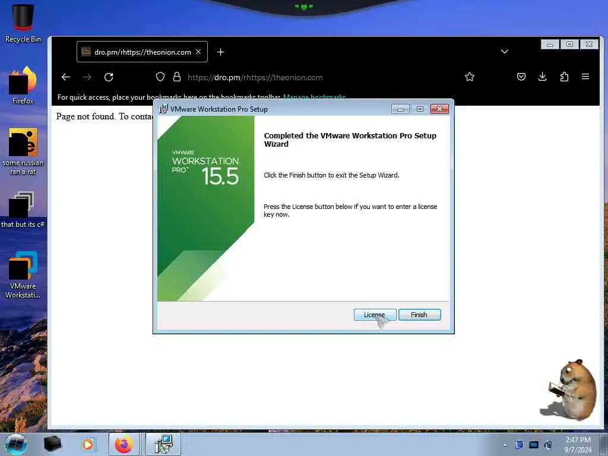Switch to Firefox in the taskbar
Viewport: 608px width, 456px height.
tap(123, 444)
